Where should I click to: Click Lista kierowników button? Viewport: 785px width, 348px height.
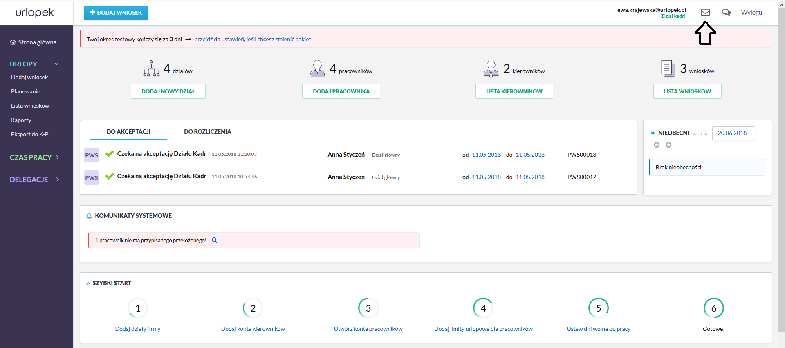point(514,91)
